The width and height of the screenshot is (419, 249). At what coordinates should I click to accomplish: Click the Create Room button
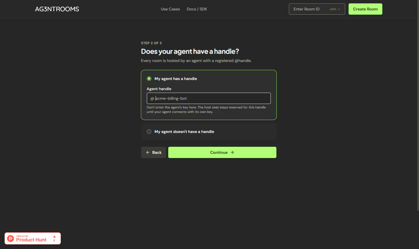(365, 9)
